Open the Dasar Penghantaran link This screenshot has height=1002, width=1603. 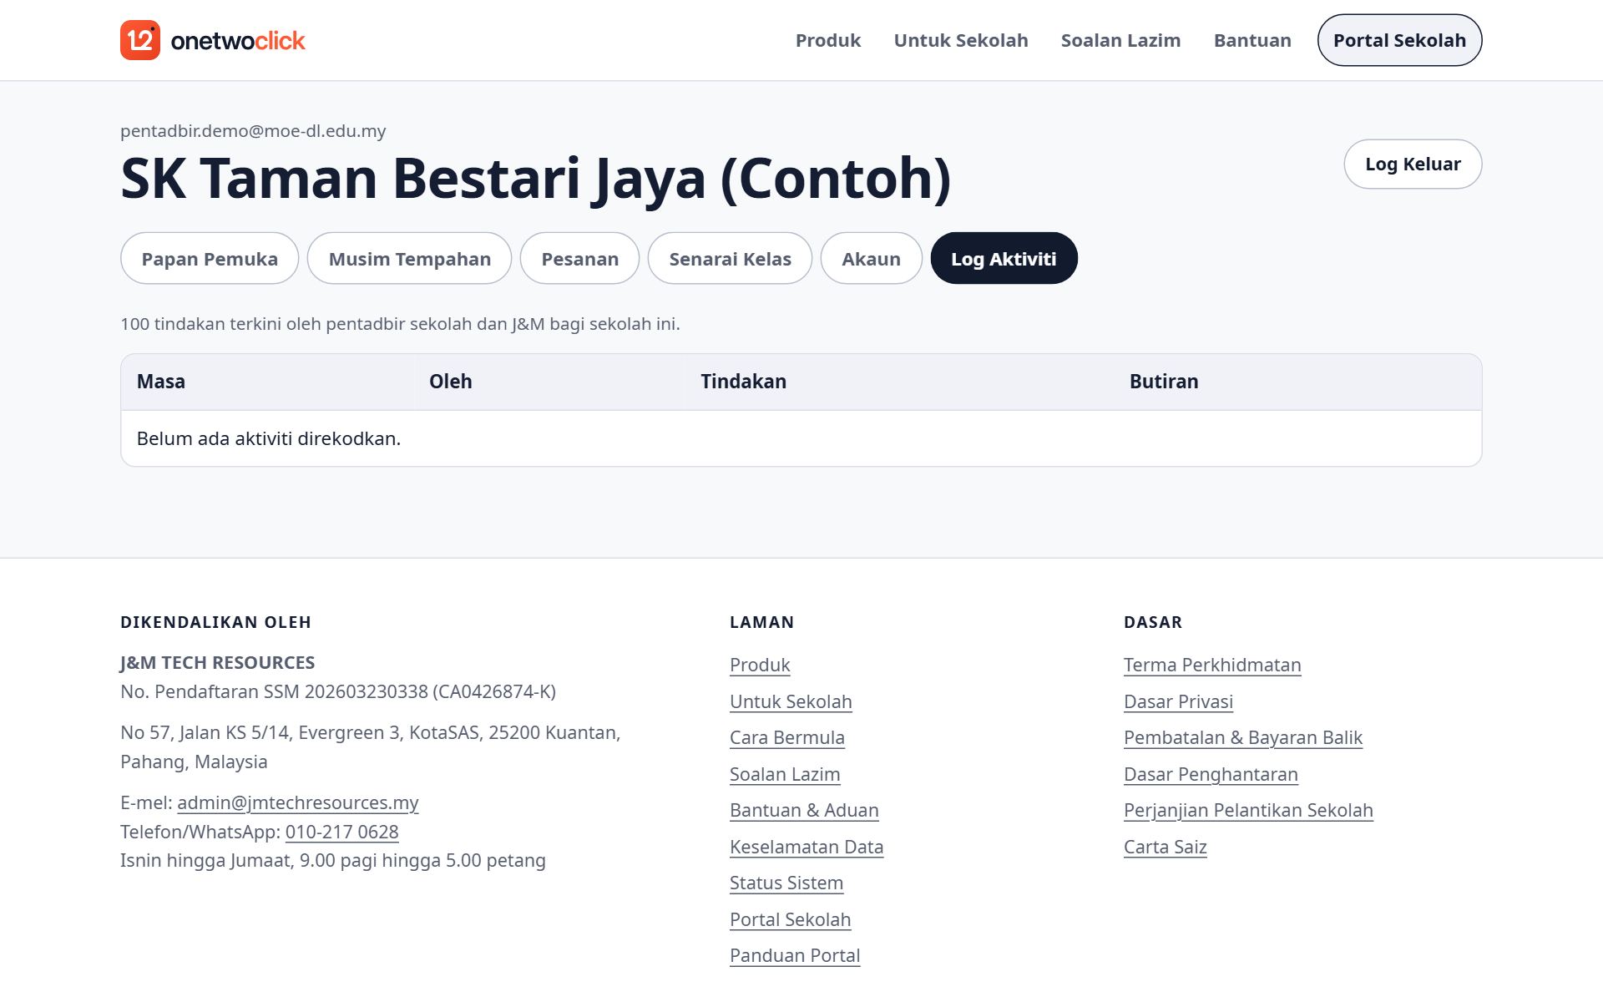pyautogui.click(x=1211, y=774)
